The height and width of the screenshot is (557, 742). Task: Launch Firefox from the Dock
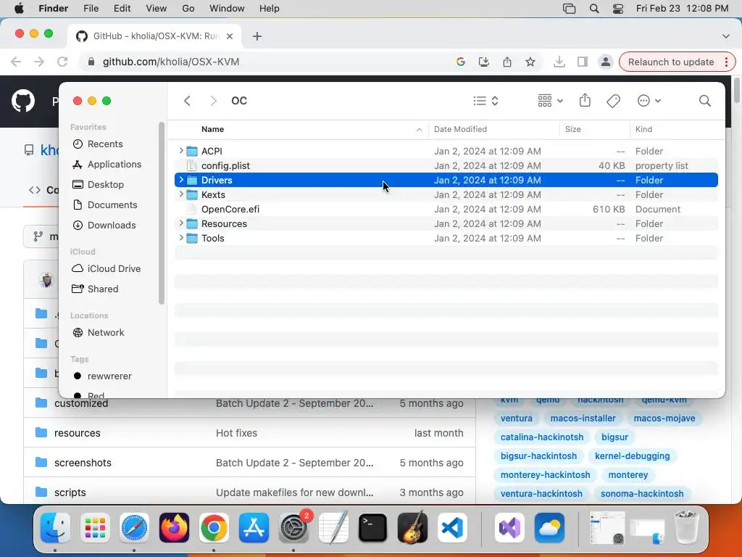[174, 527]
